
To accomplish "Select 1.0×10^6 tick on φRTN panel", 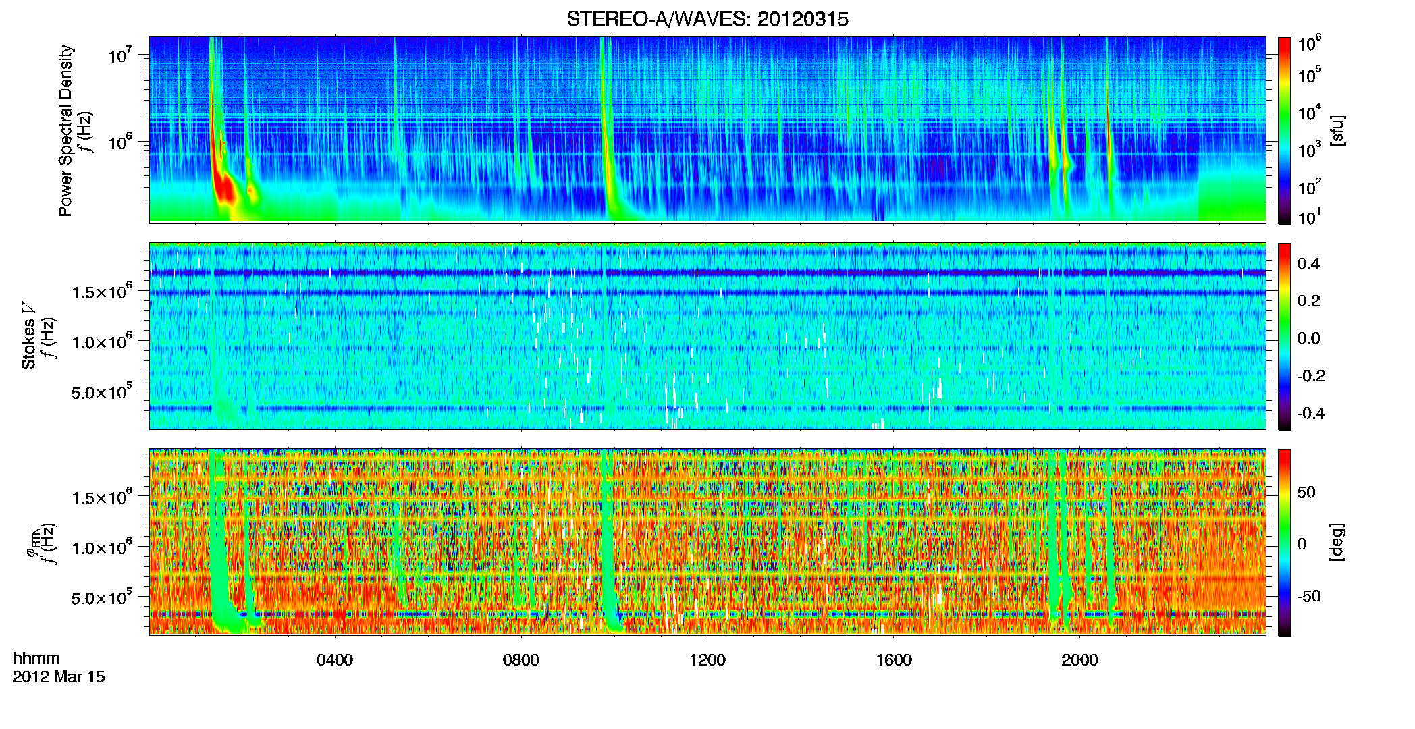I will tap(102, 547).
